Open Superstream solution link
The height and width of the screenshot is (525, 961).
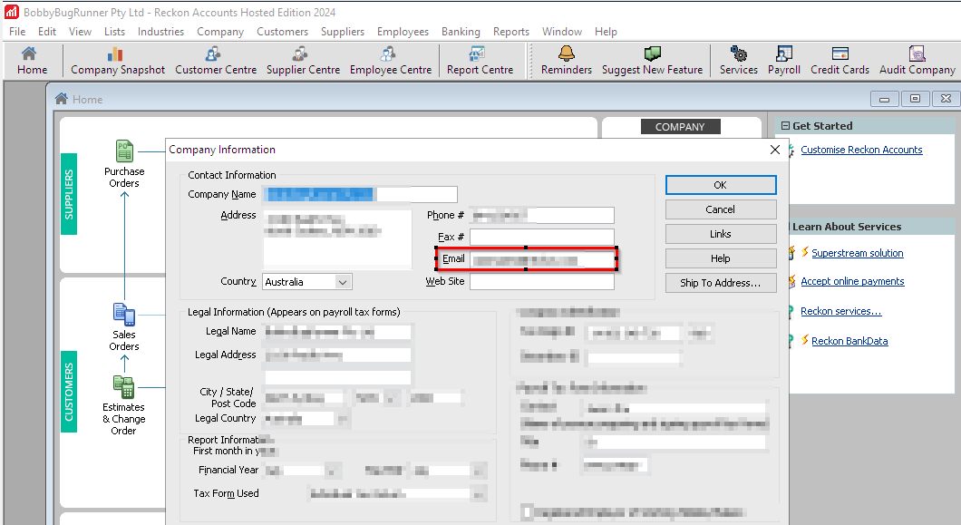tap(857, 253)
